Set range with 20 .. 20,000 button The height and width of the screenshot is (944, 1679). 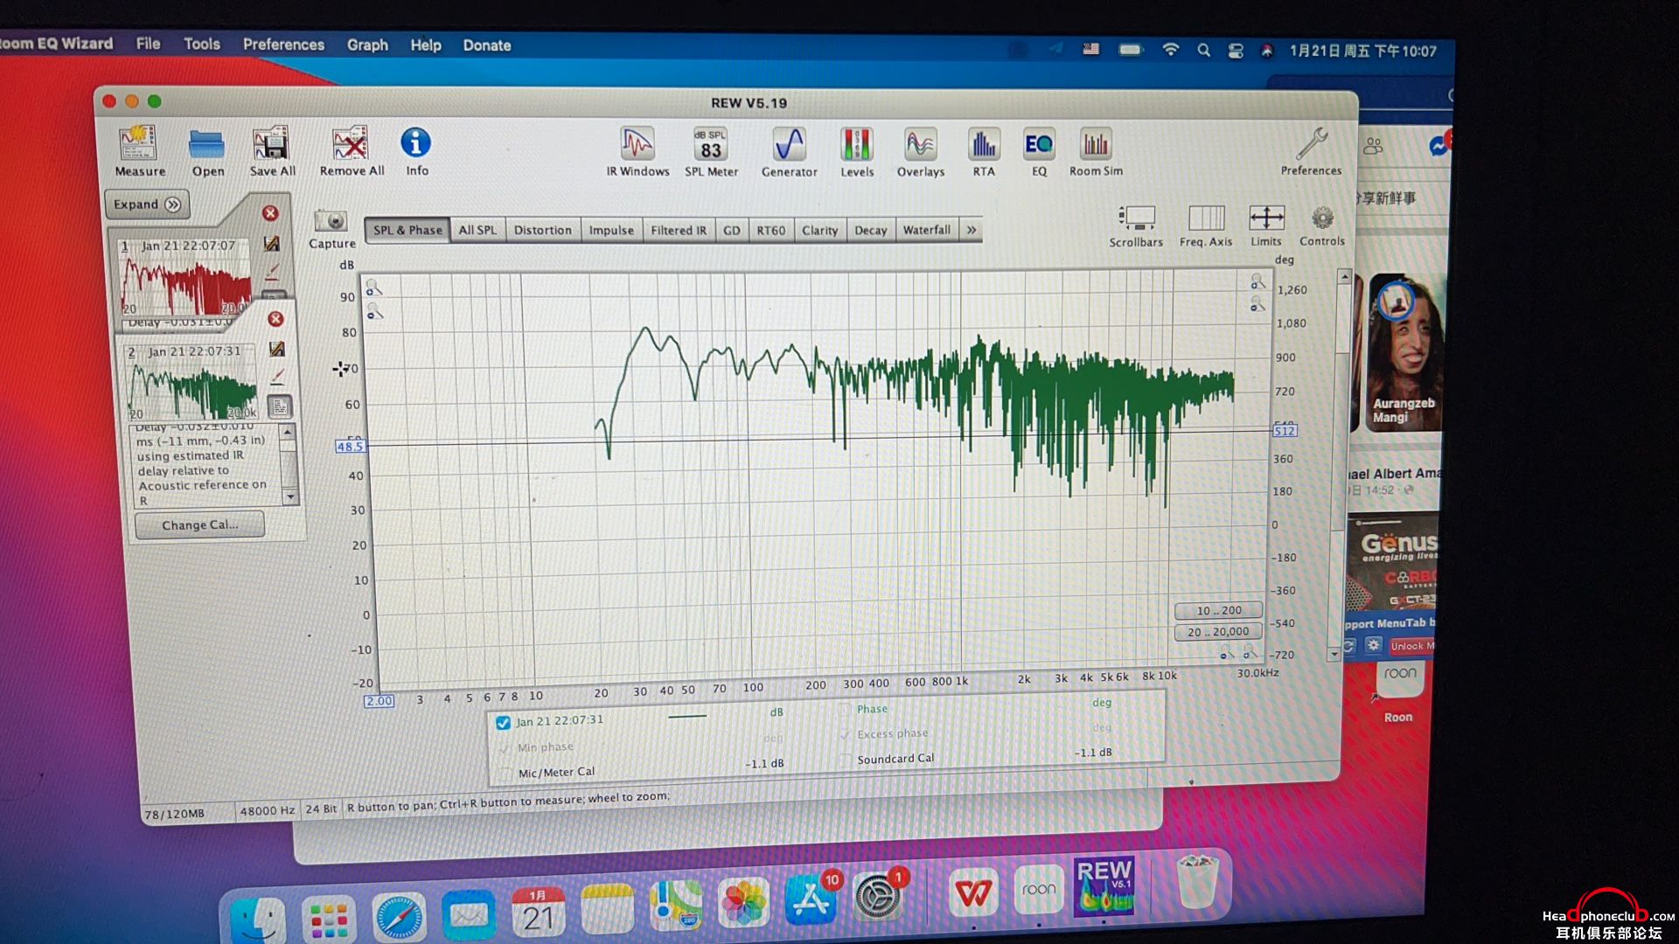[x=1218, y=632]
